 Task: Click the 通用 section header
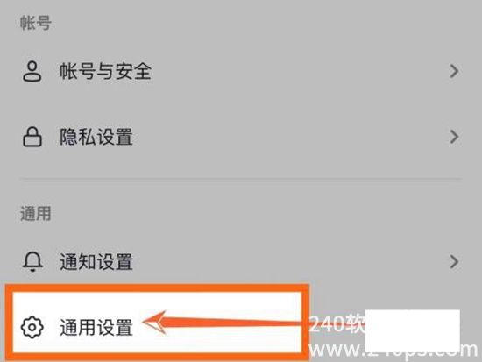[36, 214]
